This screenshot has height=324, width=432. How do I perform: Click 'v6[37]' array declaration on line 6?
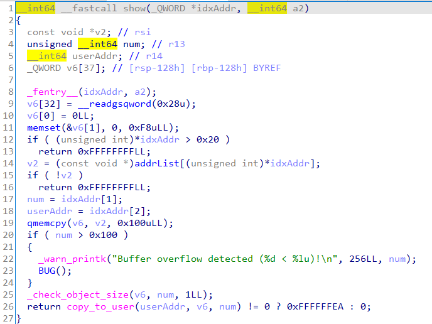pyautogui.click(x=84, y=68)
